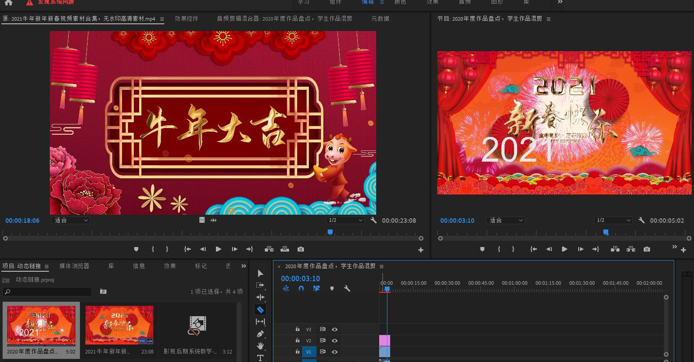
Task: Click Extract in the Program Monitor
Action: coord(631,249)
